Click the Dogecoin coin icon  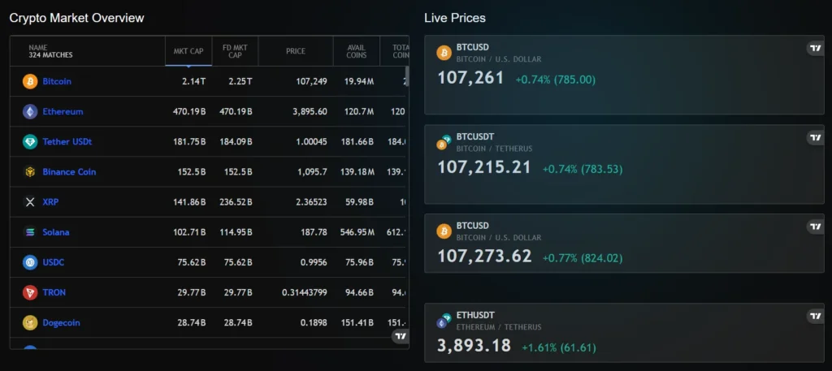click(x=30, y=323)
